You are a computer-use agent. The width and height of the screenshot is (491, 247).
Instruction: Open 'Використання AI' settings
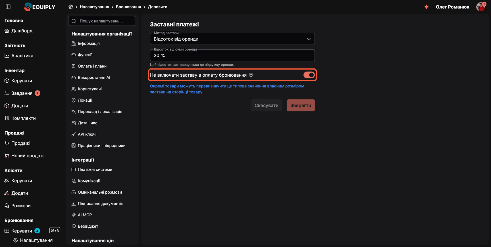coord(91,78)
